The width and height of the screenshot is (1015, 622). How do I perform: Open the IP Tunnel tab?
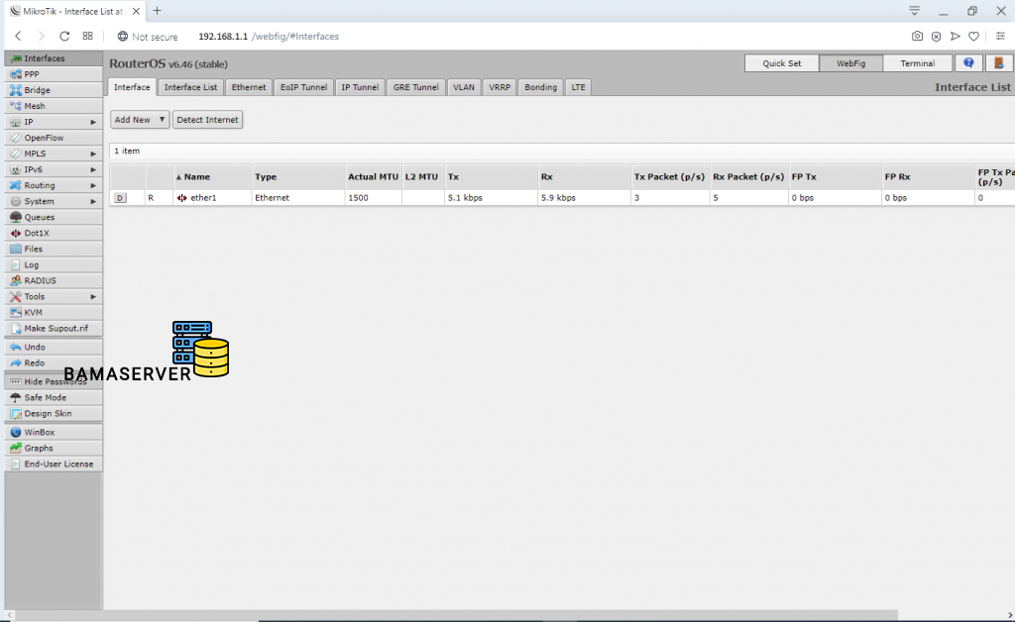point(360,87)
